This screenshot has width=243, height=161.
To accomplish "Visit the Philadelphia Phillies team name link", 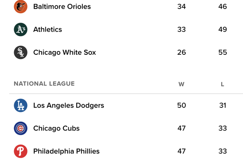I will click(x=66, y=152).
